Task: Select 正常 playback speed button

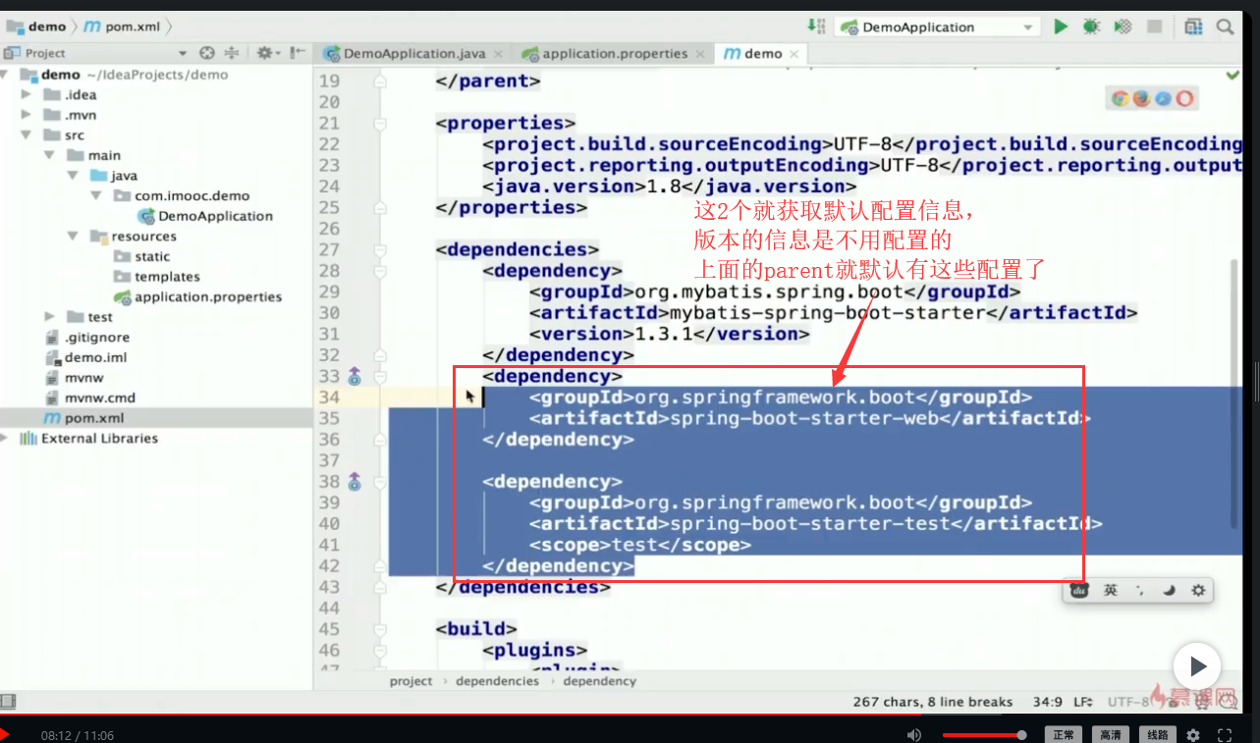Action: [1064, 735]
